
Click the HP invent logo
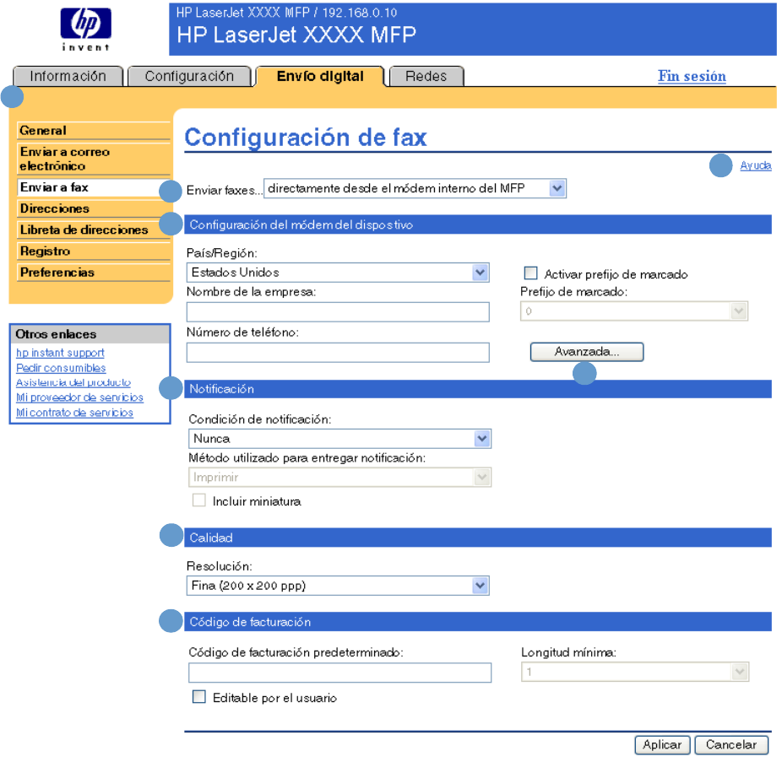pyautogui.click(x=86, y=30)
